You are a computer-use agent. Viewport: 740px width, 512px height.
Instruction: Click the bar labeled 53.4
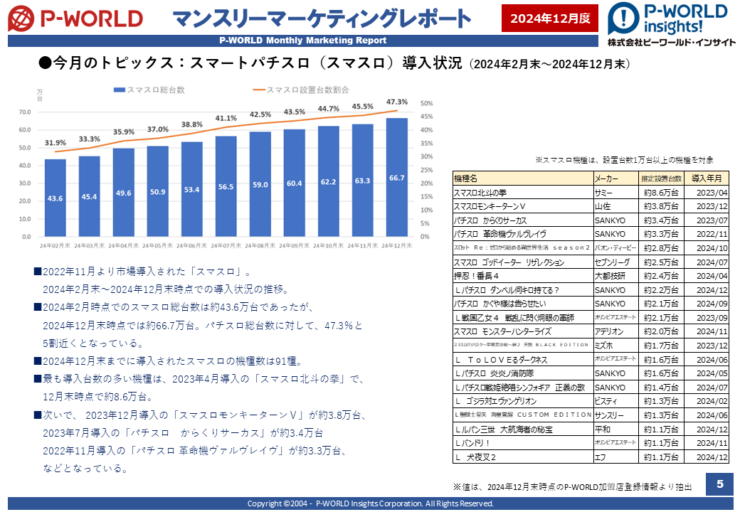point(191,189)
